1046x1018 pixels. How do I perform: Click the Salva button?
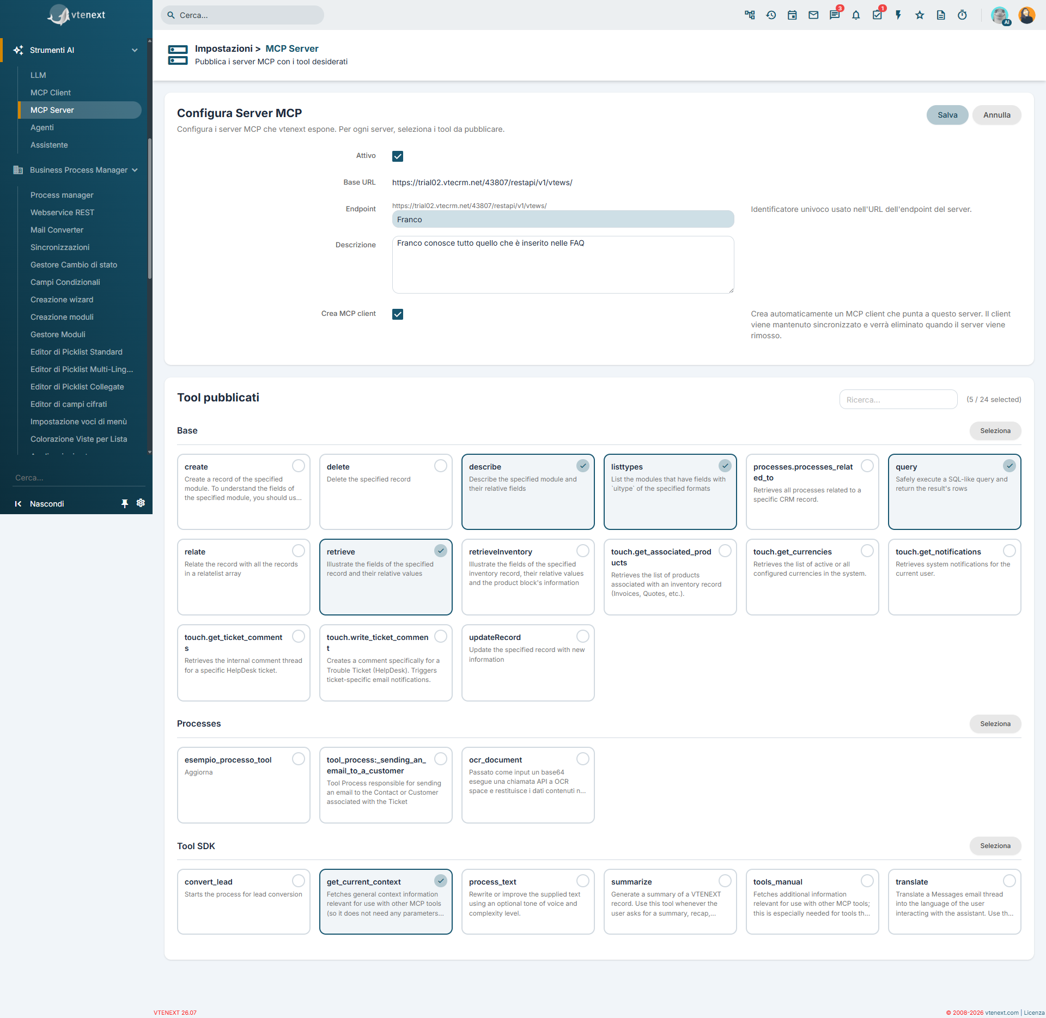click(947, 115)
